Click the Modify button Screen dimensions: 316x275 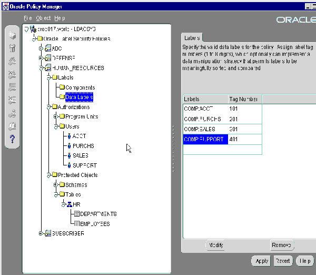216,245
